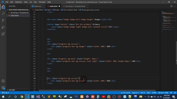Open Visual Studio from the taskbar

coord(38,97)
